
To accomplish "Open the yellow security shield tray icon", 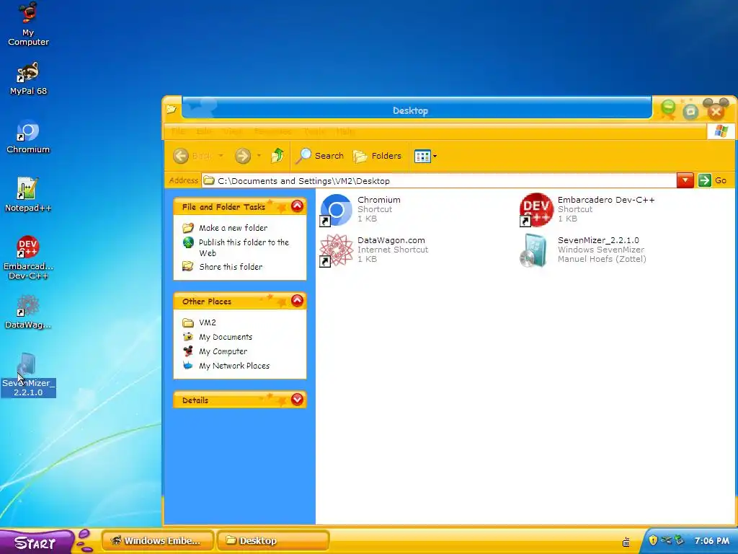I will pyautogui.click(x=653, y=540).
